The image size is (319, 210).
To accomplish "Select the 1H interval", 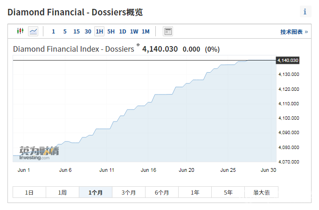I will coord(99,32).
